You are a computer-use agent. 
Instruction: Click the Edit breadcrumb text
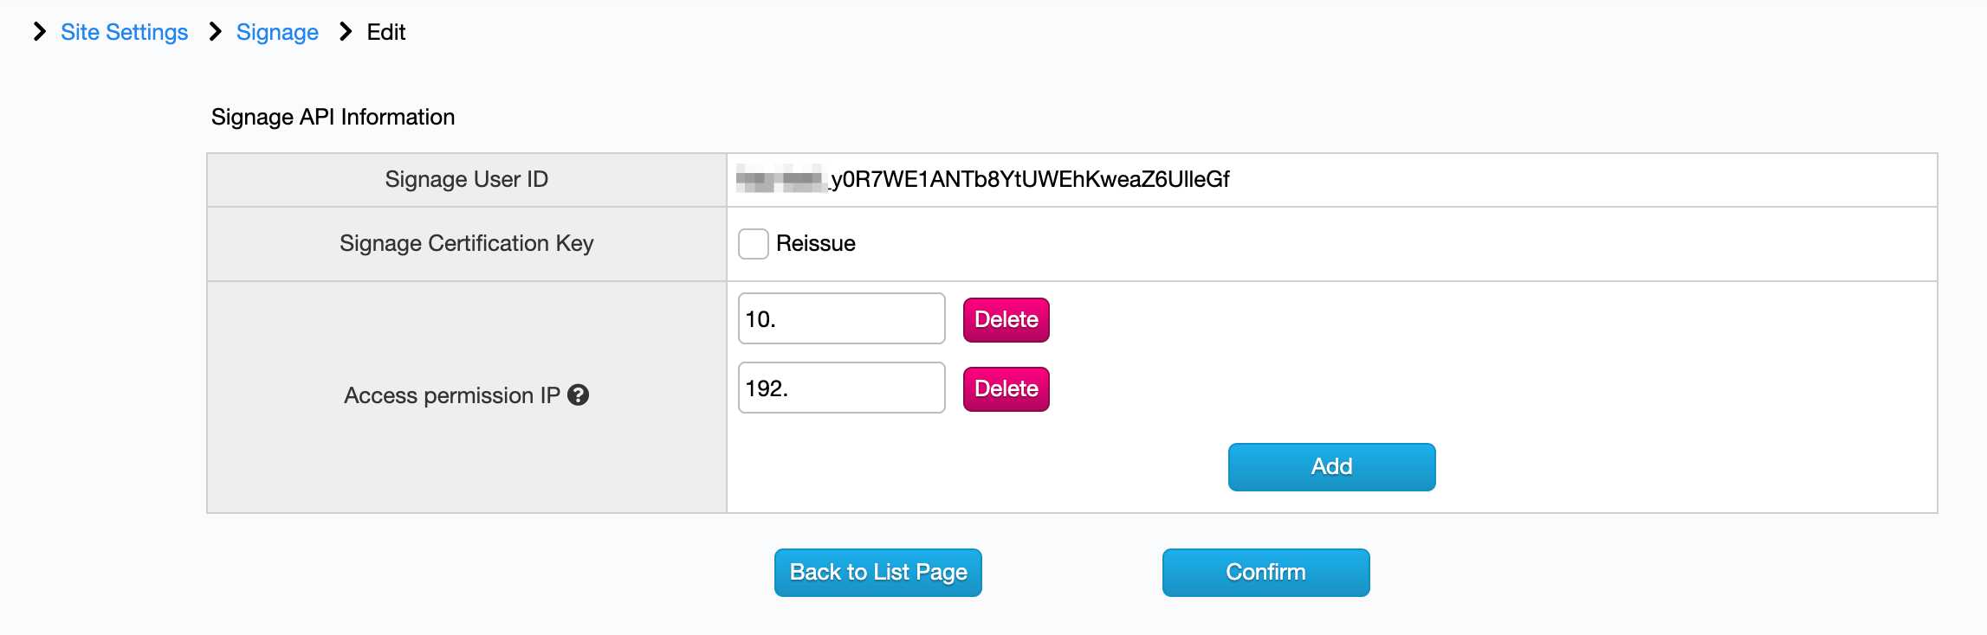386,32
